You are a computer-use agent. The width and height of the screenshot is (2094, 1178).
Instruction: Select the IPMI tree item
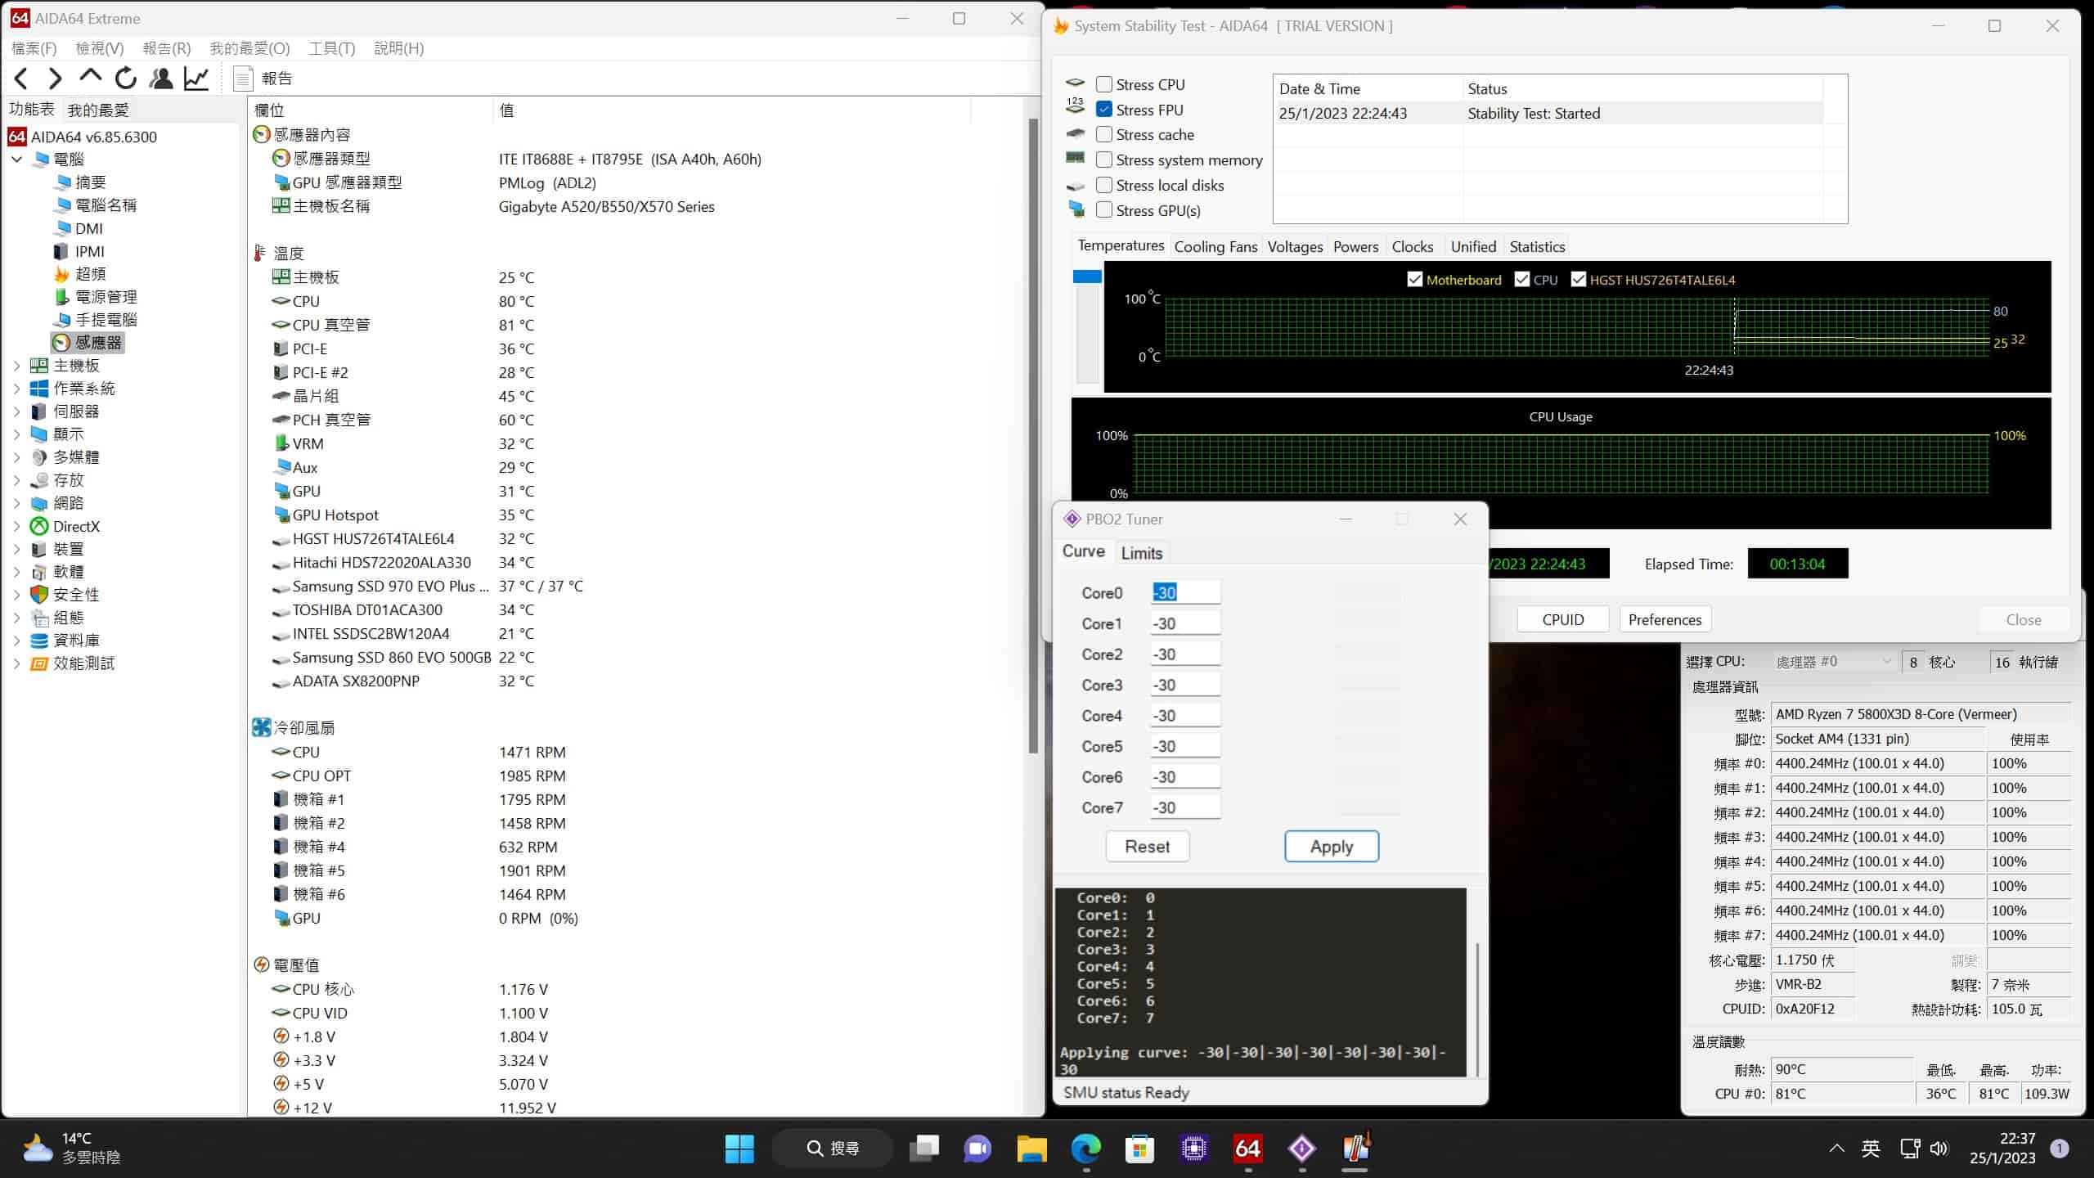79,251
